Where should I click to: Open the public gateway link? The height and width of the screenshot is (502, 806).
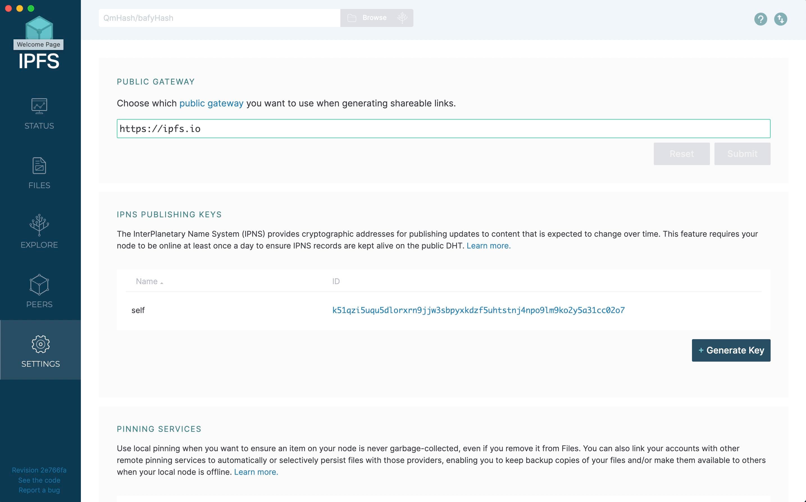click(x=211, y=103)
